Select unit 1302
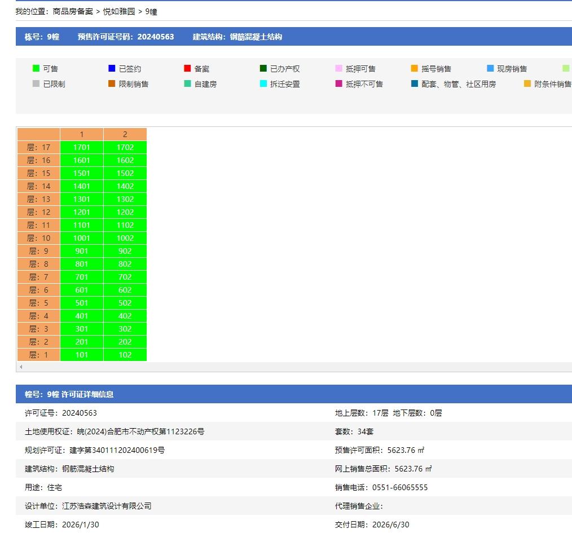This screenshot has width=572, height=533. (125, 199)
